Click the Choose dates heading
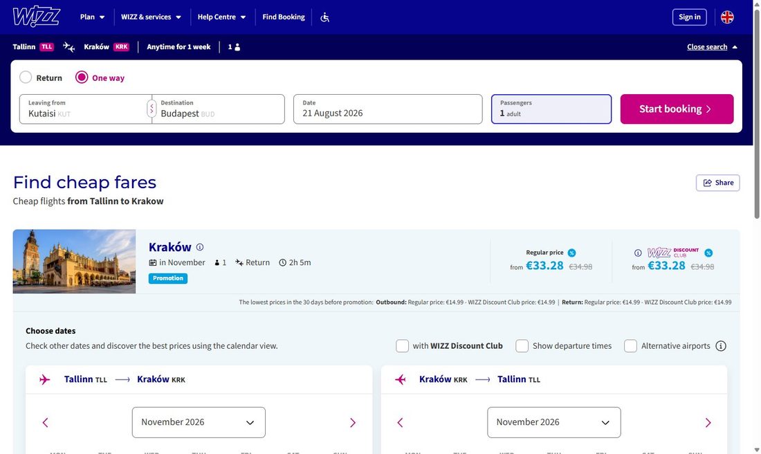Image resolution: width=761 pixels, height=454 pixels. pos(51,331)
